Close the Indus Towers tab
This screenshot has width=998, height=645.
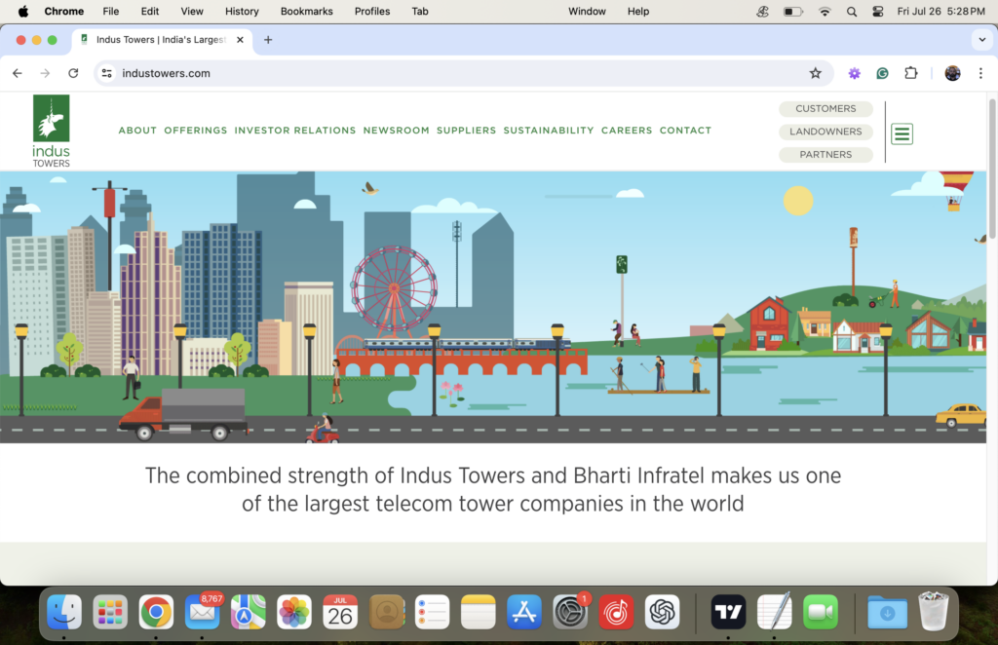coord(240,39)
